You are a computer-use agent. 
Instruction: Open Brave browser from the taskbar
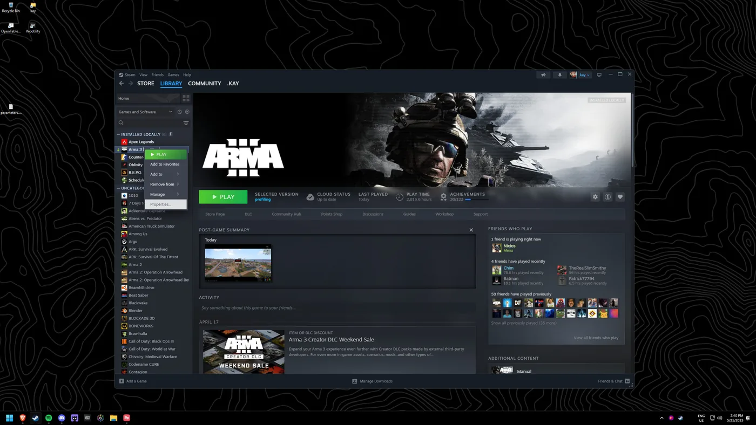(23, 418)
